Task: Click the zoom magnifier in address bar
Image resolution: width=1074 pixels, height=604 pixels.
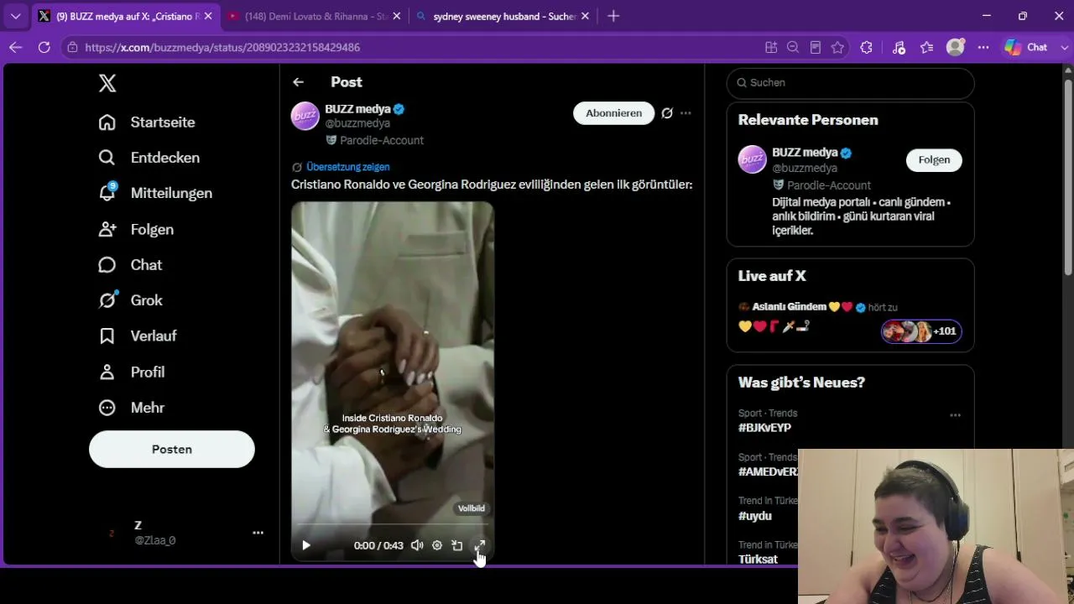Action: (x=793, y=48)
